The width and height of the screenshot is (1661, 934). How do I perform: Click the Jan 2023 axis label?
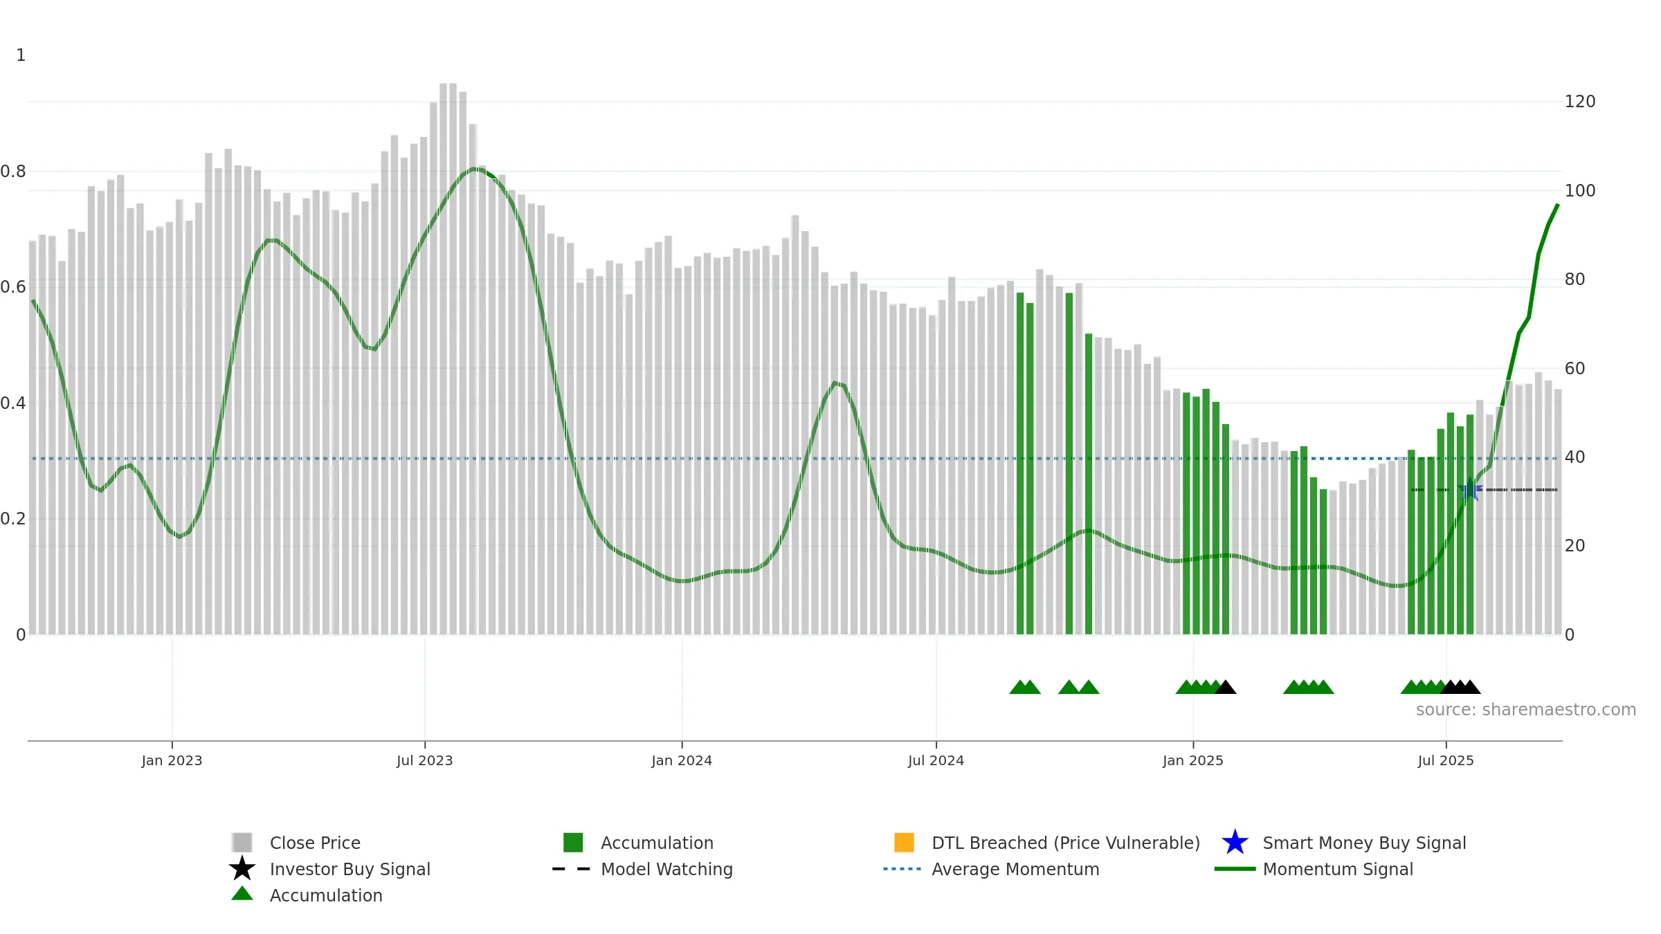tap(172, 760)
